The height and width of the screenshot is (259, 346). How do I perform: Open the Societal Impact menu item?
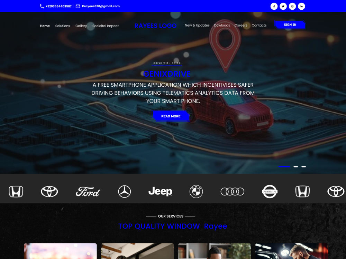click(x=106, y=26)
